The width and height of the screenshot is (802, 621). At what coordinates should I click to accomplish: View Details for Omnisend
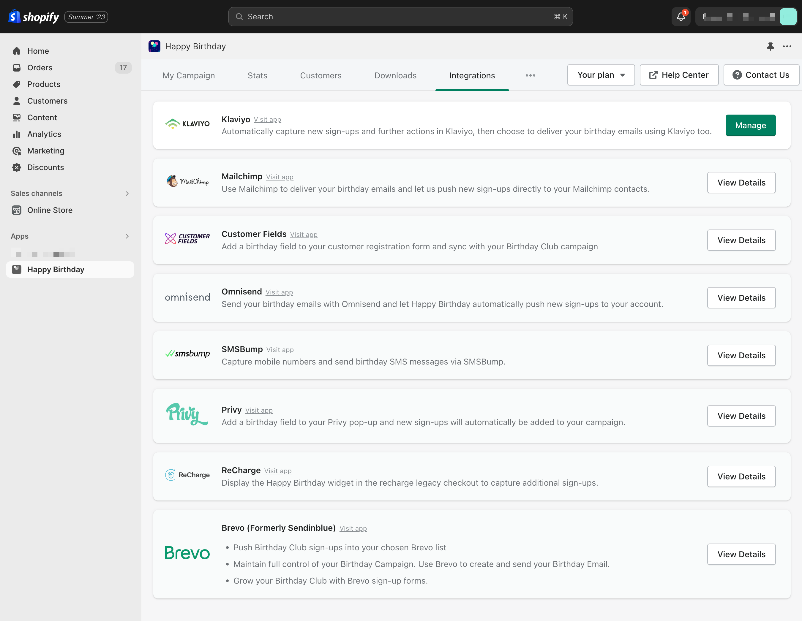pos(741,298)
